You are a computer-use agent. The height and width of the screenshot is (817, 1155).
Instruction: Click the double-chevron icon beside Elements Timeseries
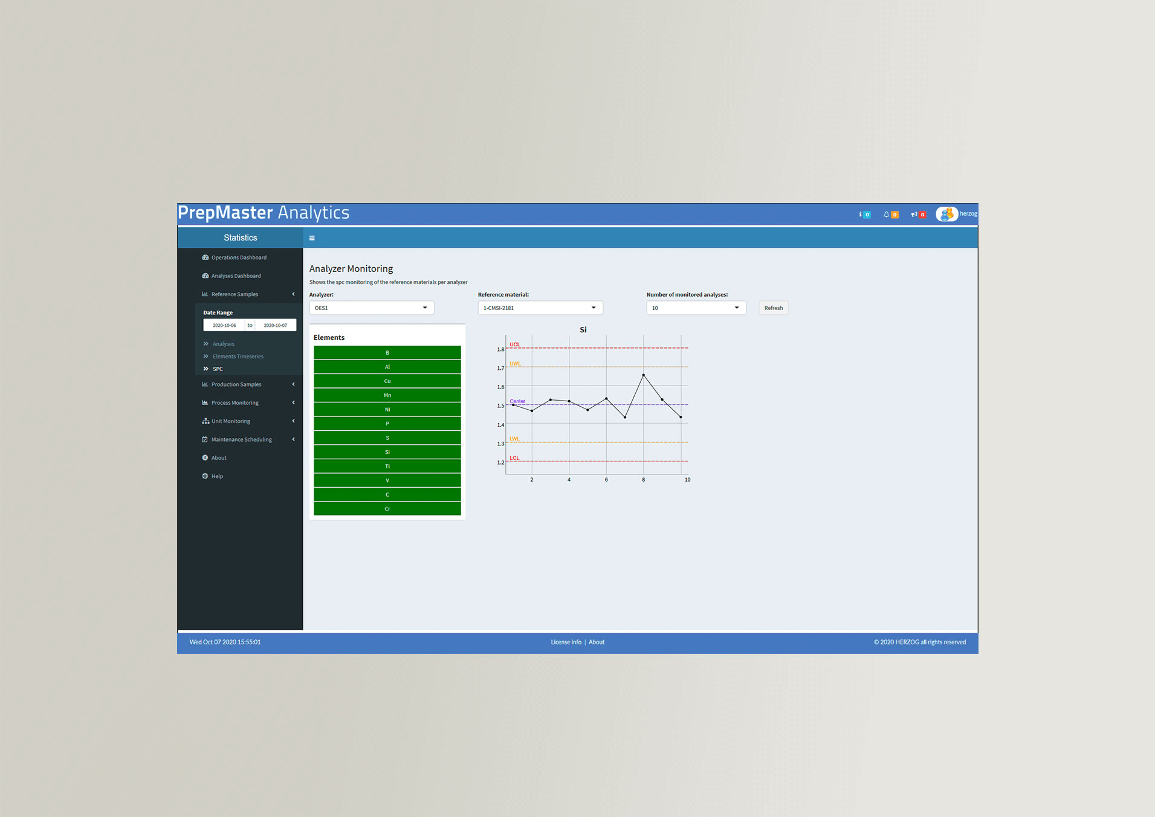pyautogui.click(x=206, y=356)
